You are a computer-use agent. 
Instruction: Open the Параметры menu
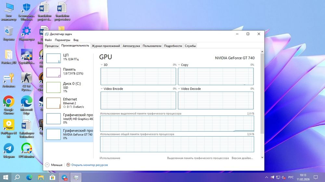pos(62,40)
